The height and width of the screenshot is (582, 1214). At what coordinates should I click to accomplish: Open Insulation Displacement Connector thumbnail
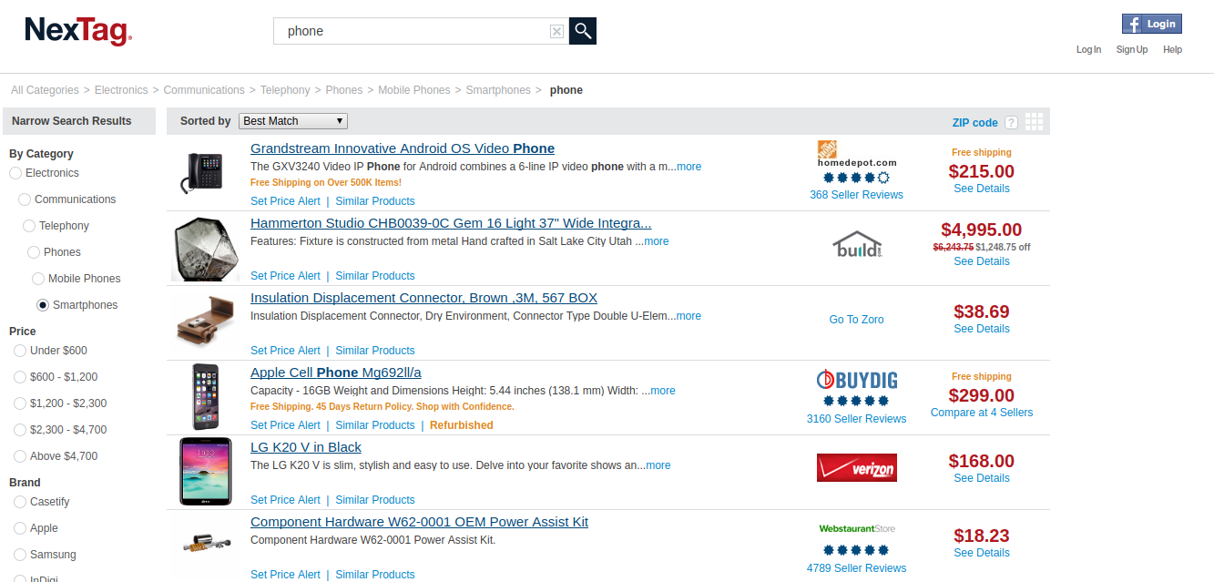click(206, 323)
